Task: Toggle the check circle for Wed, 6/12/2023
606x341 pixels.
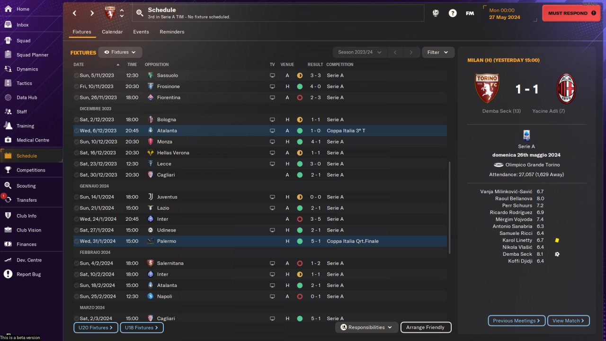Action: 76,131
